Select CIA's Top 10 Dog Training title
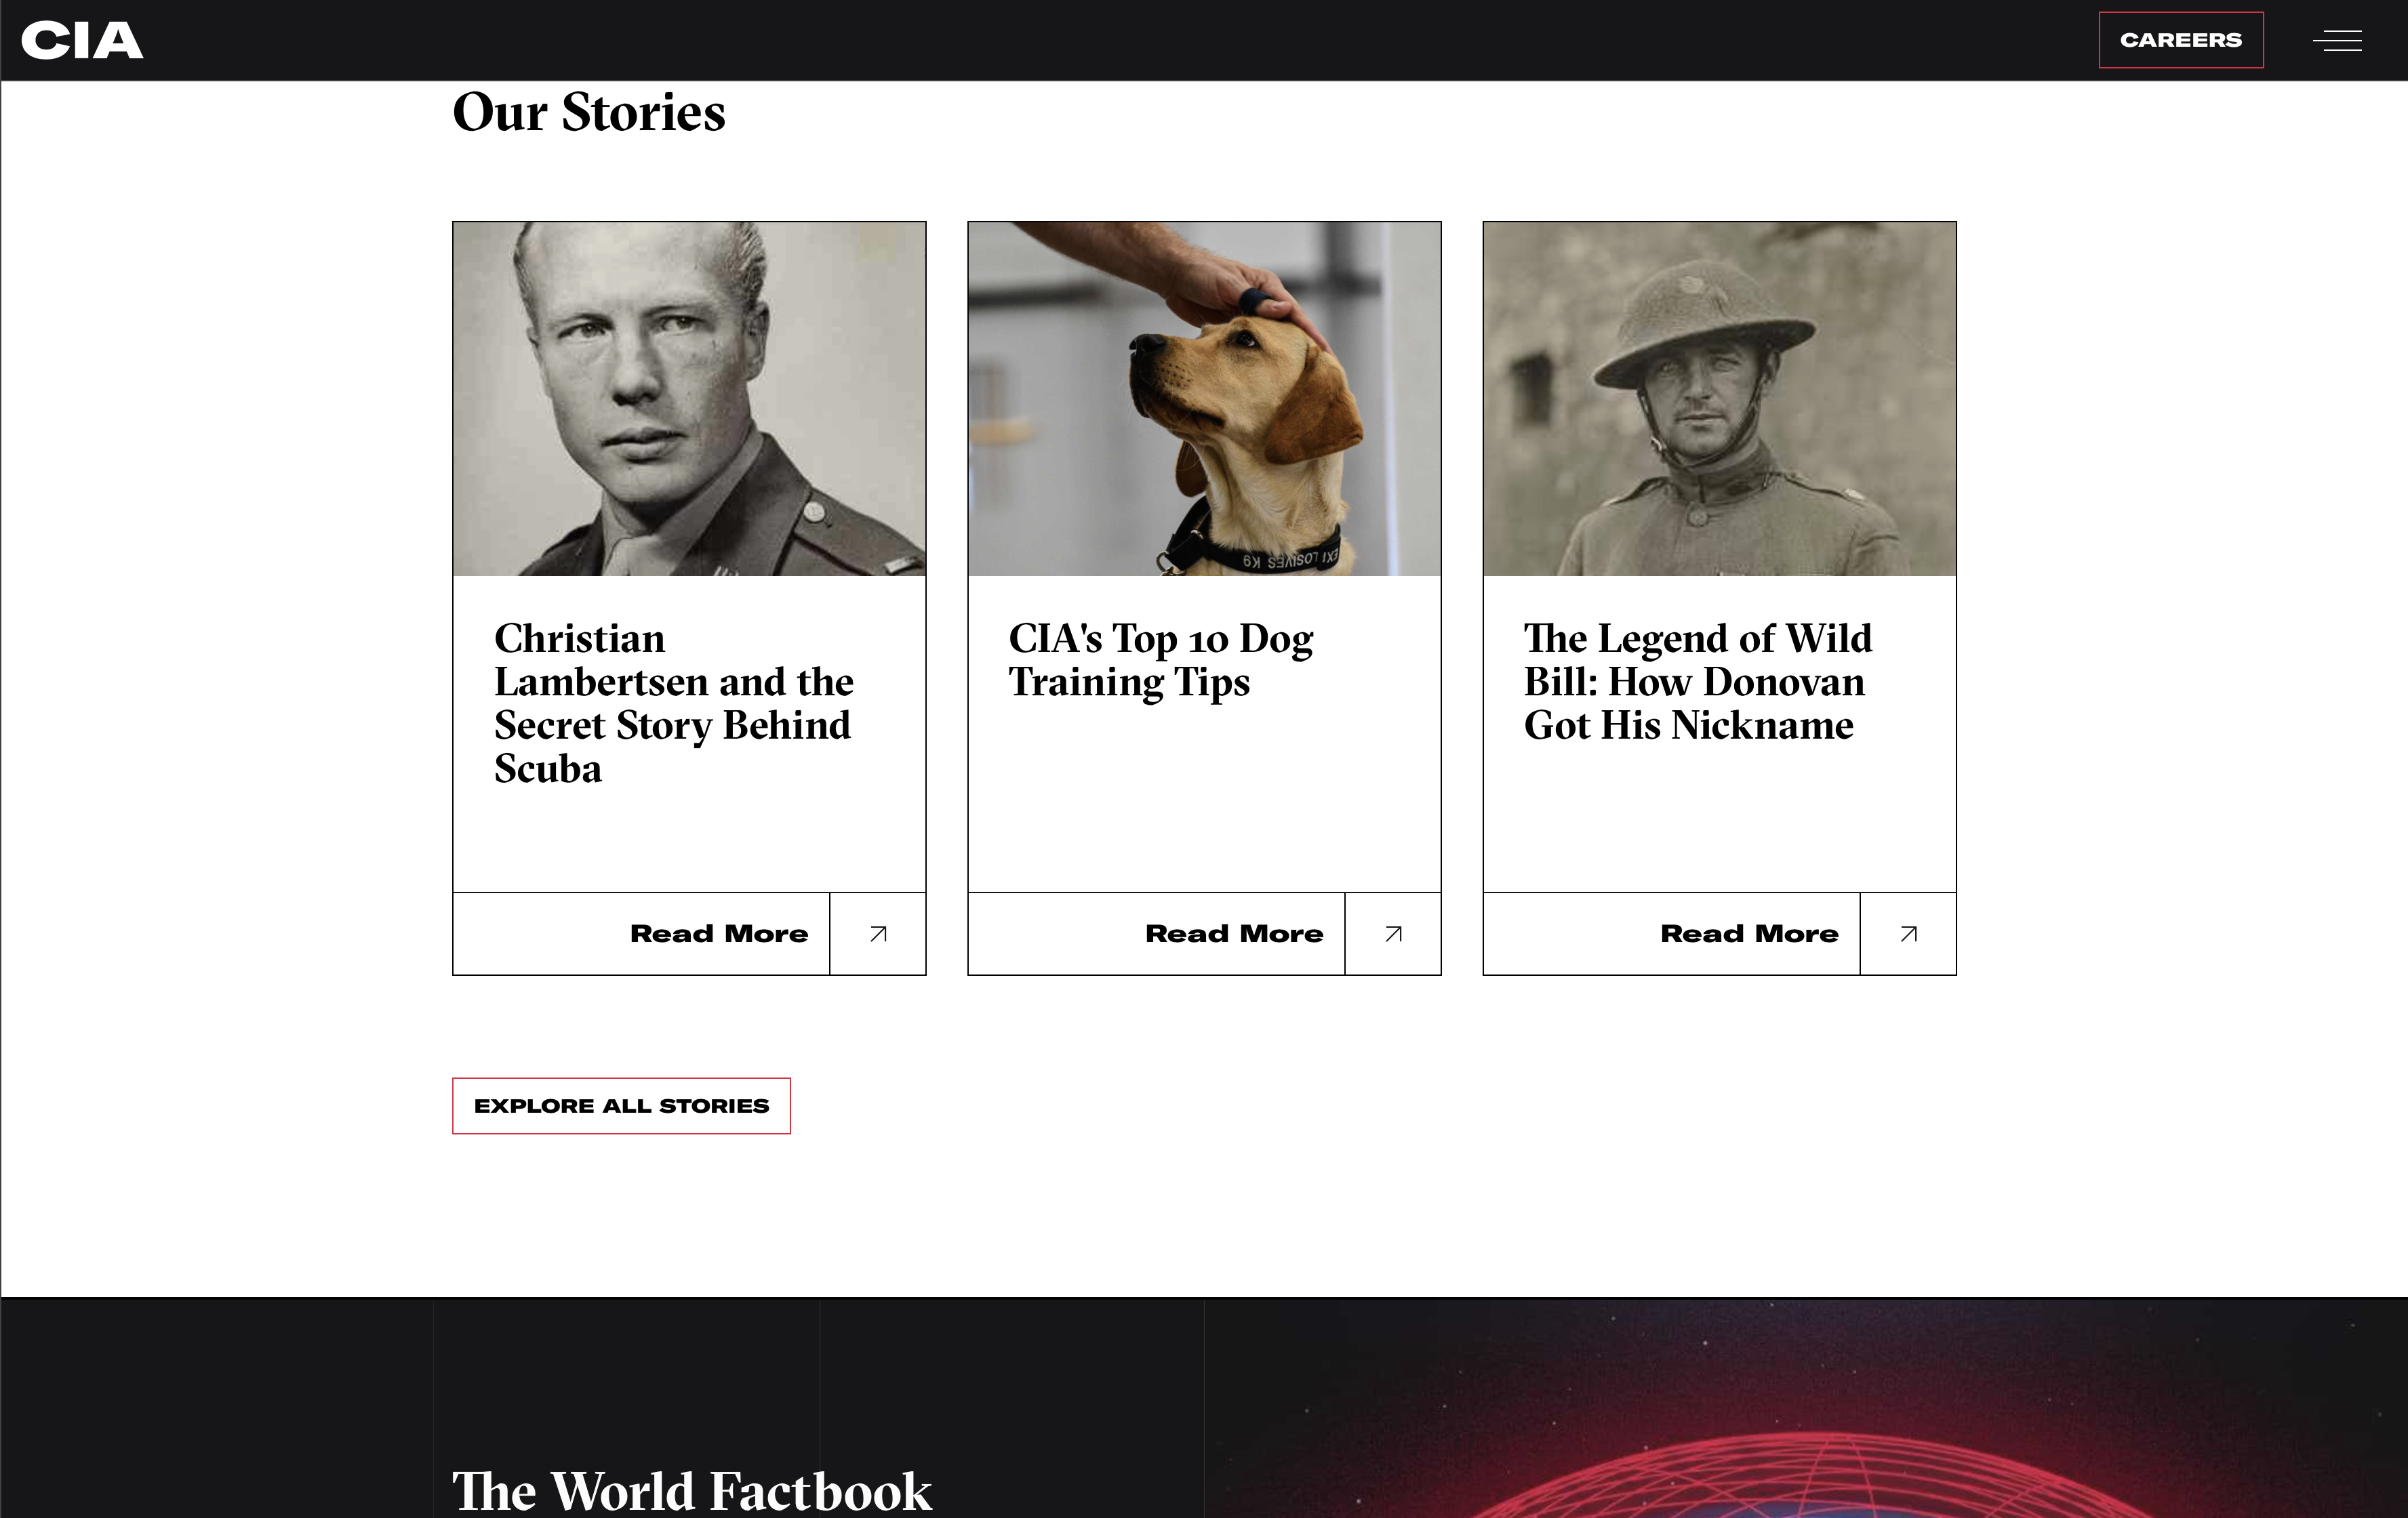 tap(1161, 661)
